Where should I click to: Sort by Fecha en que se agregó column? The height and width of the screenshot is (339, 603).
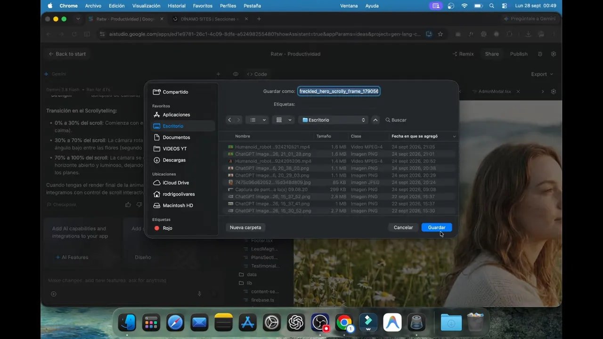click(424, 136)
